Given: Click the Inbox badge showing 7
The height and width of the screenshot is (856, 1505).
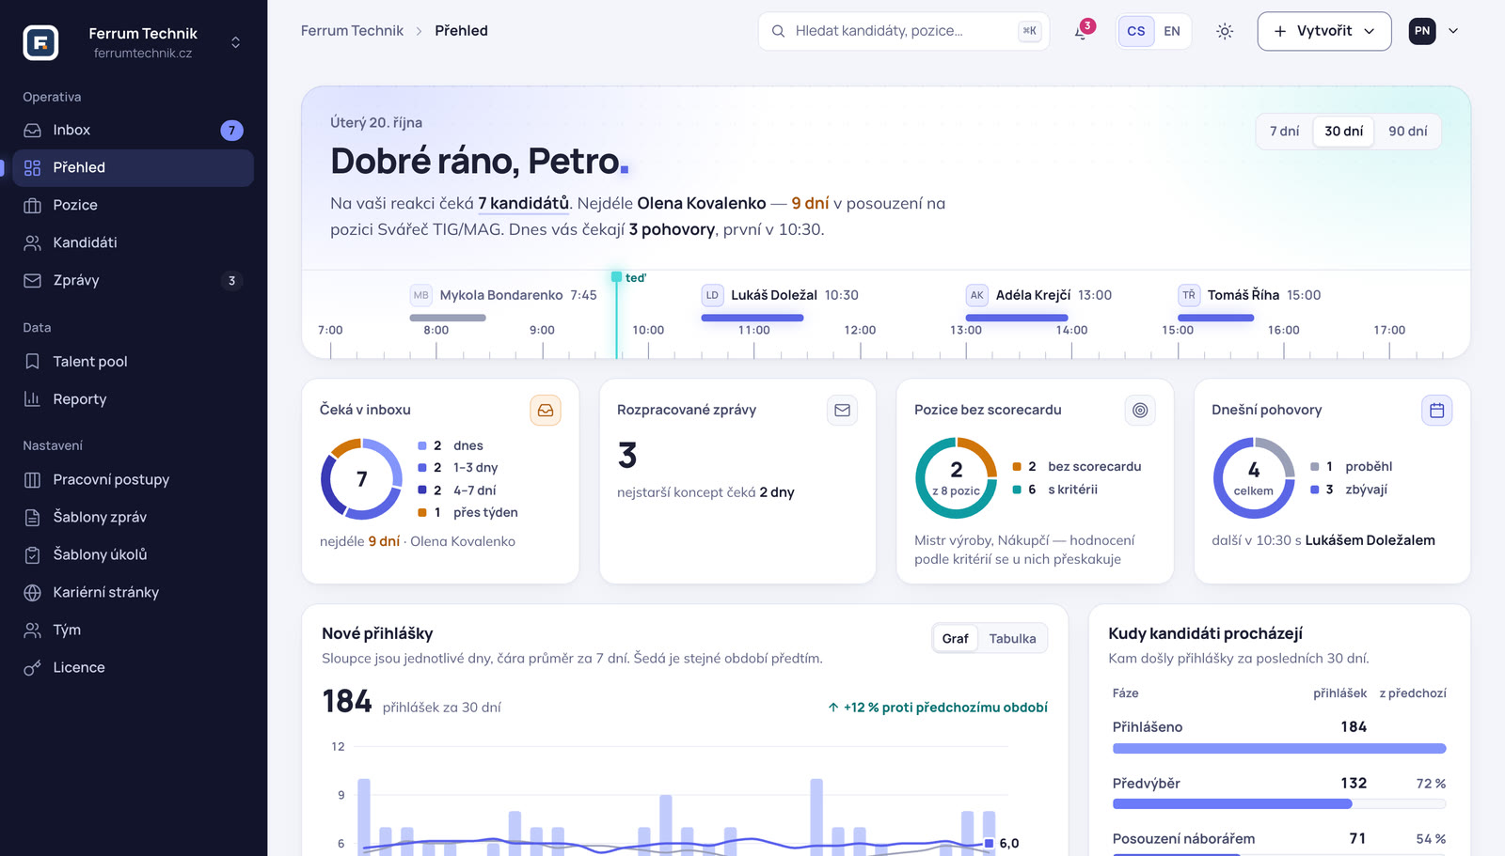Looking at the screenshot, I should (231, 131).
